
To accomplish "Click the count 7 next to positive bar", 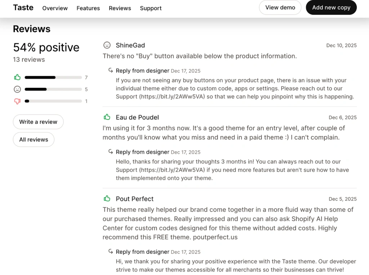I will 86,78.
